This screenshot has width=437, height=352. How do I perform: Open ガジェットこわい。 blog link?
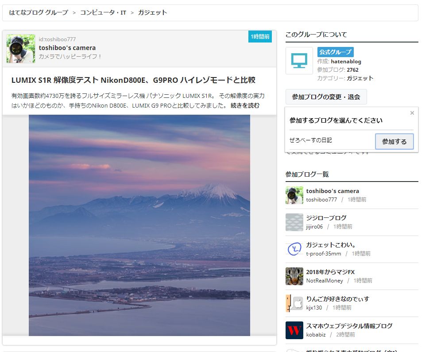point(331,245)
